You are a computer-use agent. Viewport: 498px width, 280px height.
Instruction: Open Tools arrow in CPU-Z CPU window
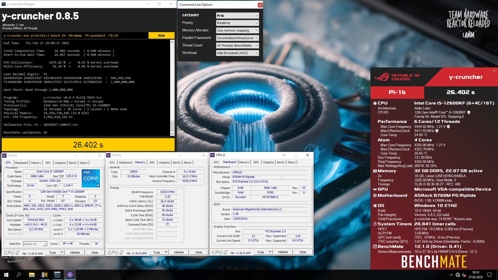coord(62,253)
